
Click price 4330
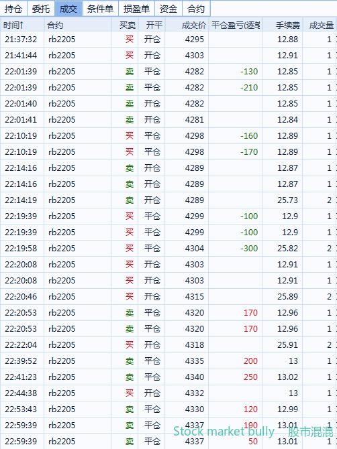(195, 409)
